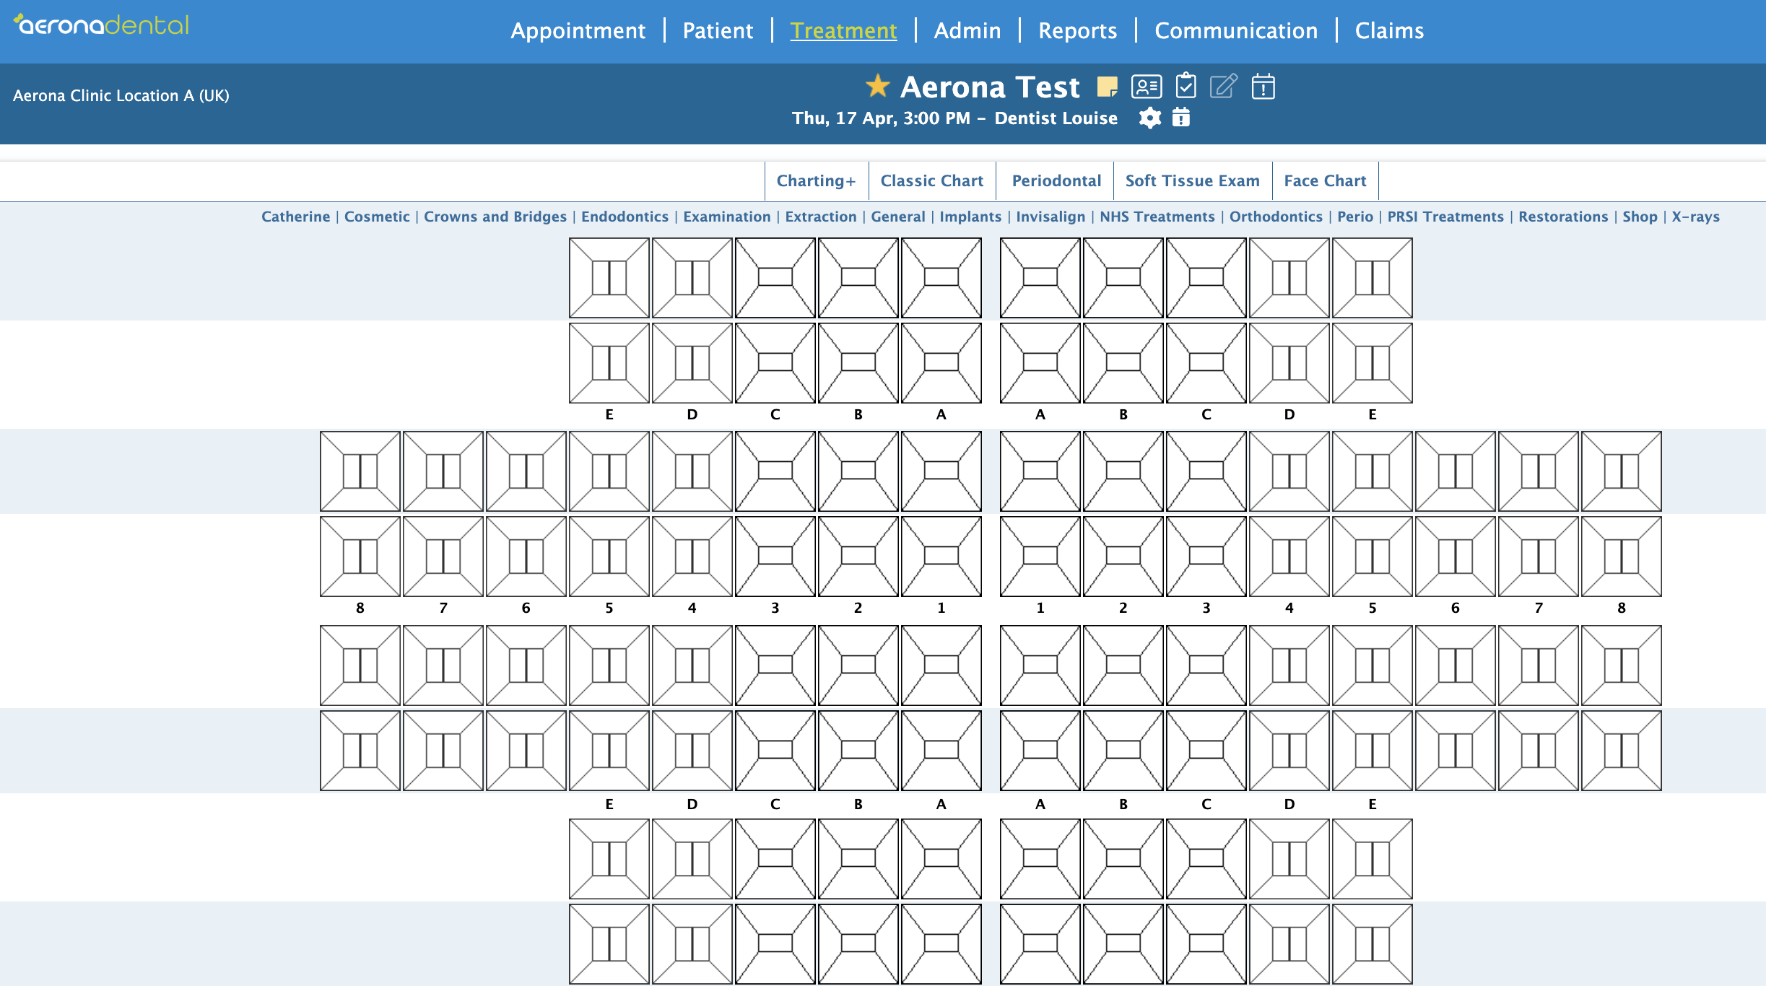The height and width of the screenshot is (986, 1766).
Task: Open the Implants treatment category
Action: pos(970,217)
